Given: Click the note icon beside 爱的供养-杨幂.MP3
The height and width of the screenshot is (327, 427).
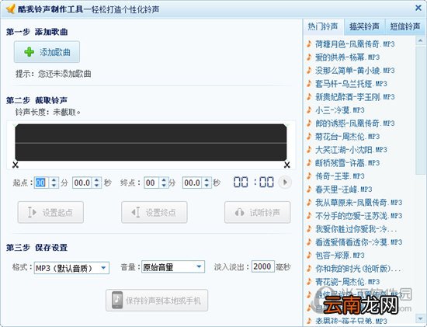Looking at the screenshot, I should [309, 57].
